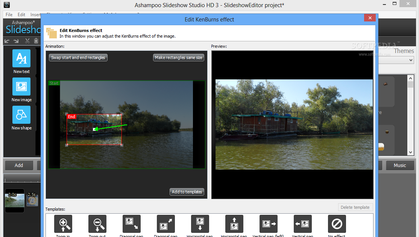Select the No effect template
419x237 pixels.
click(x=337, y=224)
